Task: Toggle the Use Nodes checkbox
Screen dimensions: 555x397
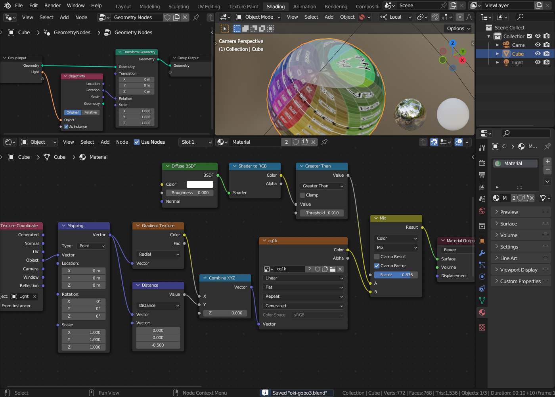Action: [x=137, y=142]
